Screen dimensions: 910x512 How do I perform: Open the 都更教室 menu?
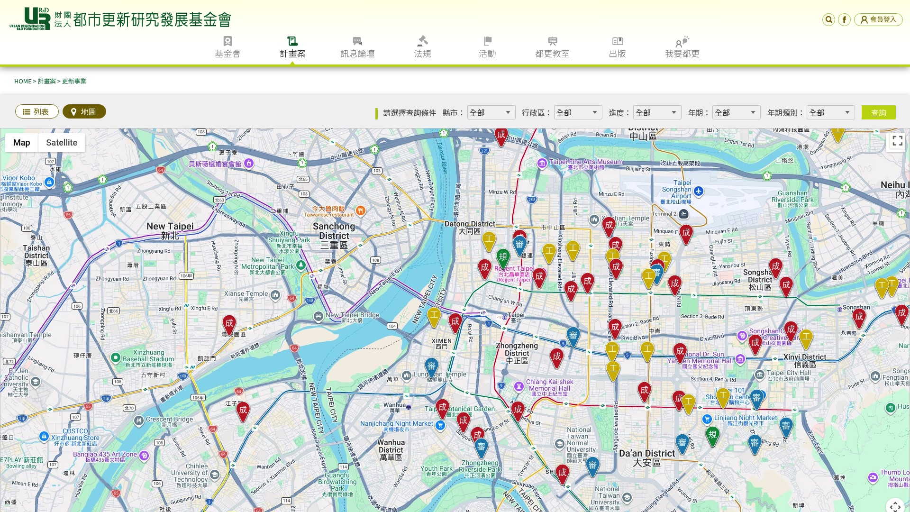pyautogui.click(x=552, y=47)
